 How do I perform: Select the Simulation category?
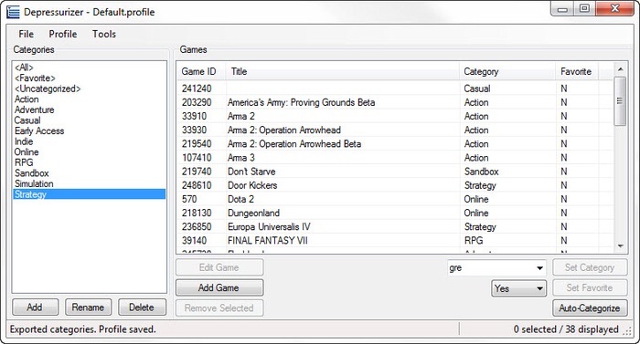coord(89,183)
